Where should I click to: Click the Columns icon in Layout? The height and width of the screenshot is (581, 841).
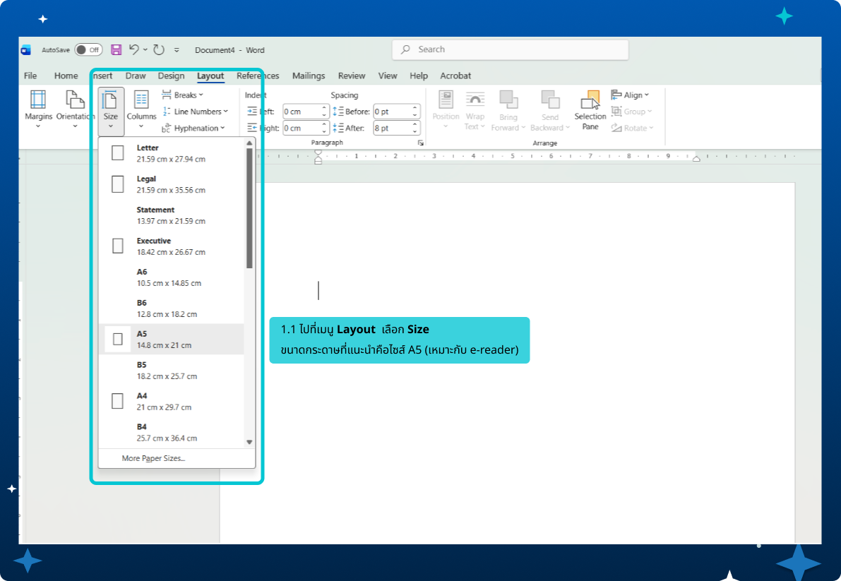tap(141, 100)
